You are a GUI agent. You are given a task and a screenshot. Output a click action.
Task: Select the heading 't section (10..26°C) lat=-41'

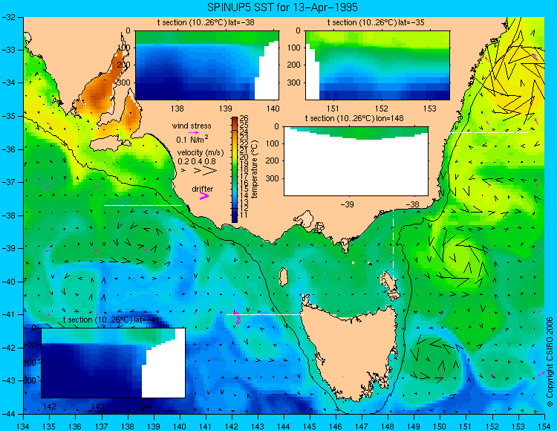pyautogui.click(x=111, y=320)
